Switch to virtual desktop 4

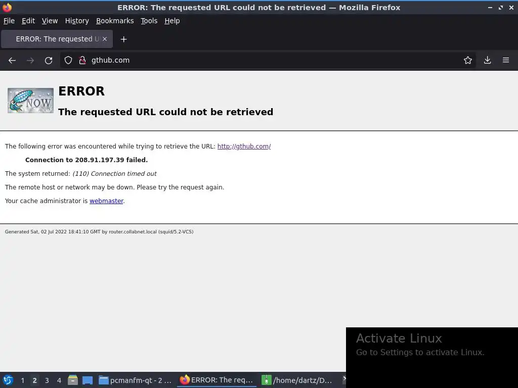[59, 380]
